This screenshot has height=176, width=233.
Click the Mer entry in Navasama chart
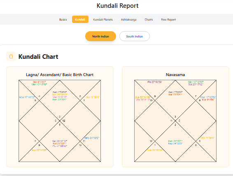tap(196, 82)
